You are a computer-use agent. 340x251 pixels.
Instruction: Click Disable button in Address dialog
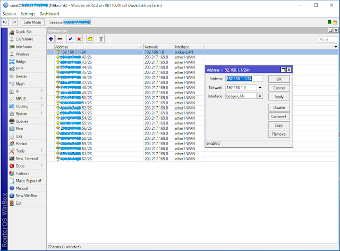click(279, 107)
